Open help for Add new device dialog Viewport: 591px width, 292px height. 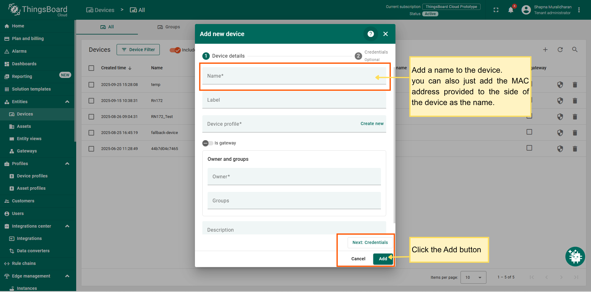pos(370,34)
